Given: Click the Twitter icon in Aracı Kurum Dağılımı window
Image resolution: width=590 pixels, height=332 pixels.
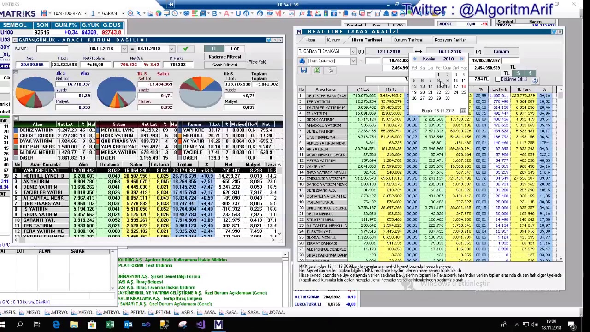Looking at the screenshot, I should pyautogui.click(x=269, y=40).
